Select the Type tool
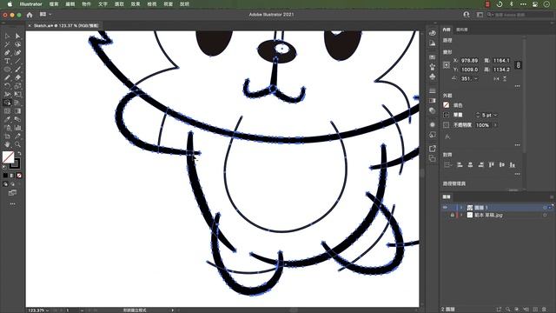Image resolution: width=556 pixels, height=313 pixels. [7, 61]
